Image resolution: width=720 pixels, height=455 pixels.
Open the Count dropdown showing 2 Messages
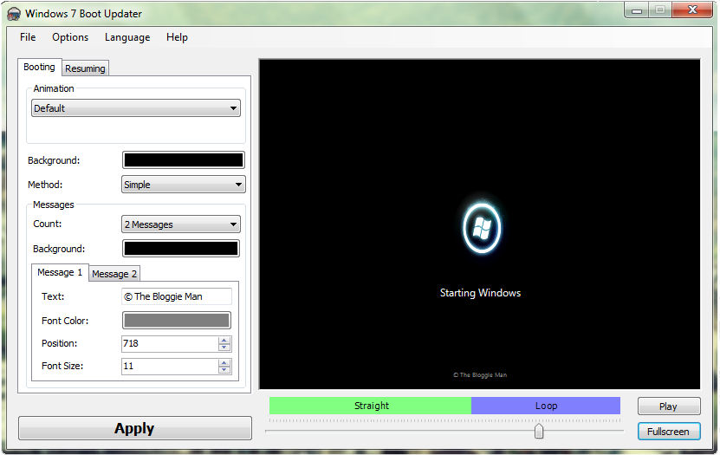(x=181, y=224)
